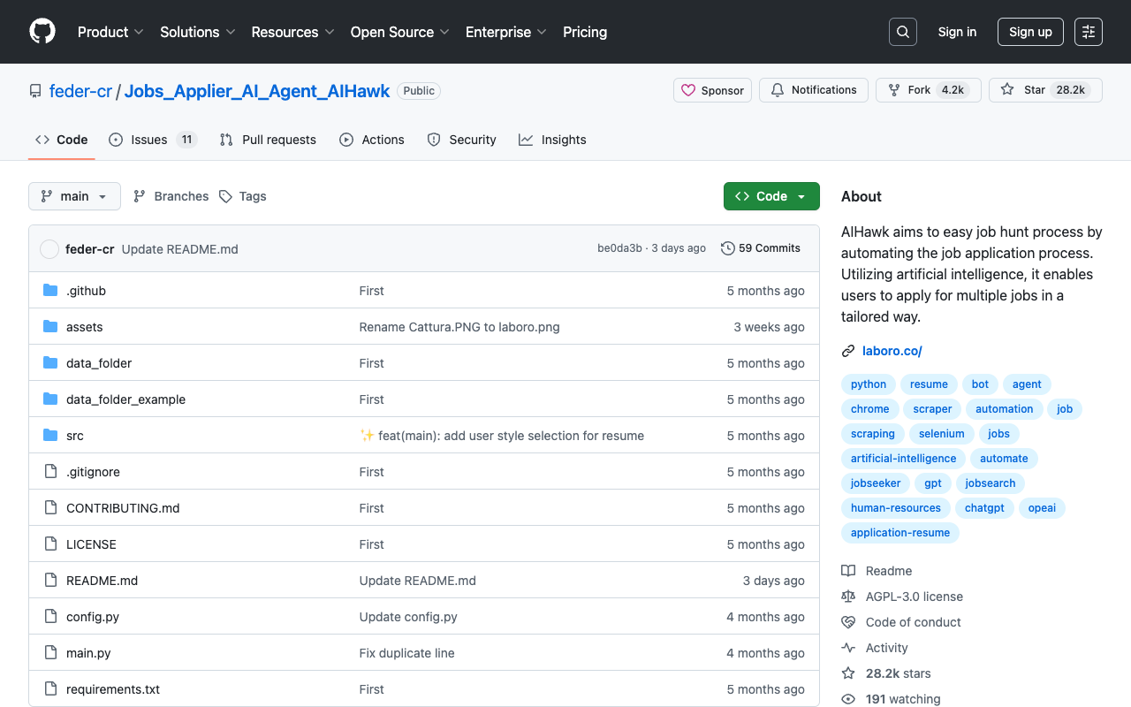
Task: View the 59 Commits history
Action: pyautogui.click(x=761, y=248)
